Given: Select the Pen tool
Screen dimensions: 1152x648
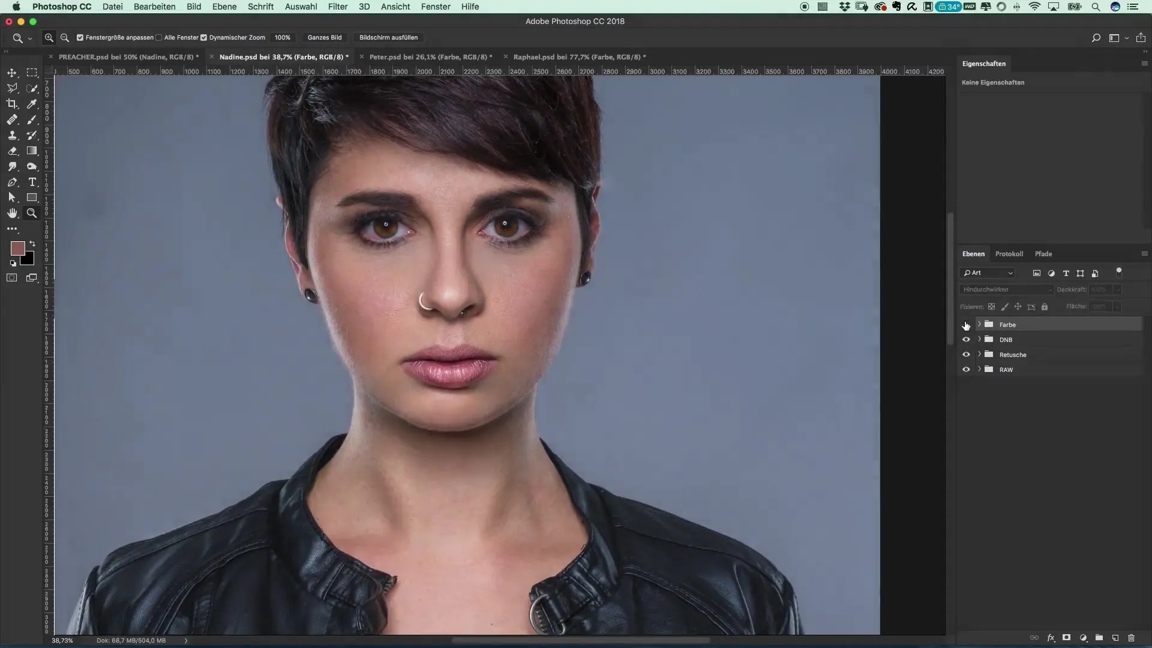Looking at the screenshot, I should coord(12,182).
